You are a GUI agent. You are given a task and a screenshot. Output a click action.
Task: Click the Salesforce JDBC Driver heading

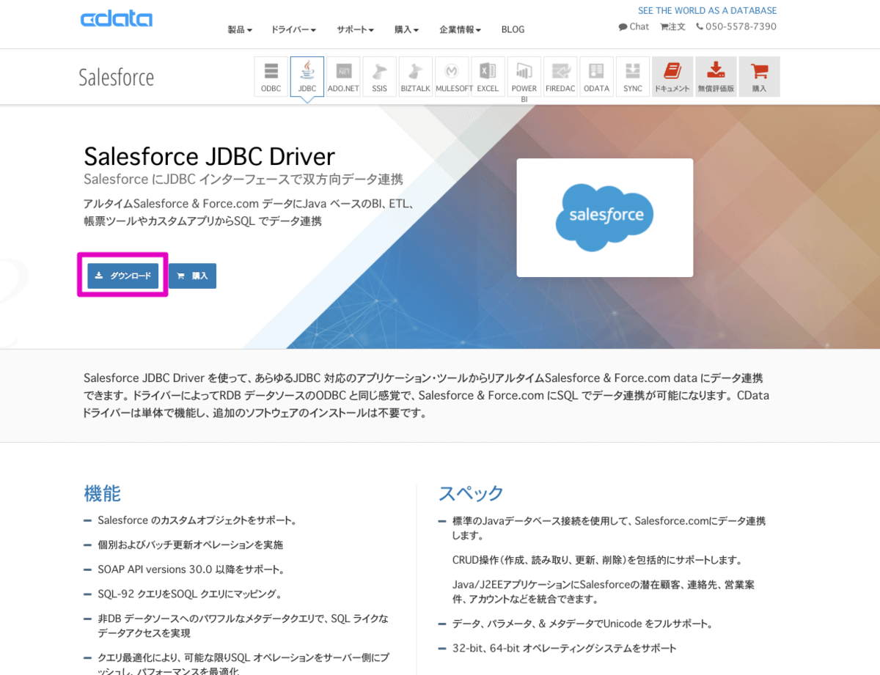coord(209,156)
